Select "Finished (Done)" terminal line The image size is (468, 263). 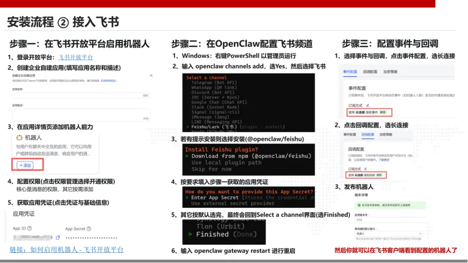point(226,234)
